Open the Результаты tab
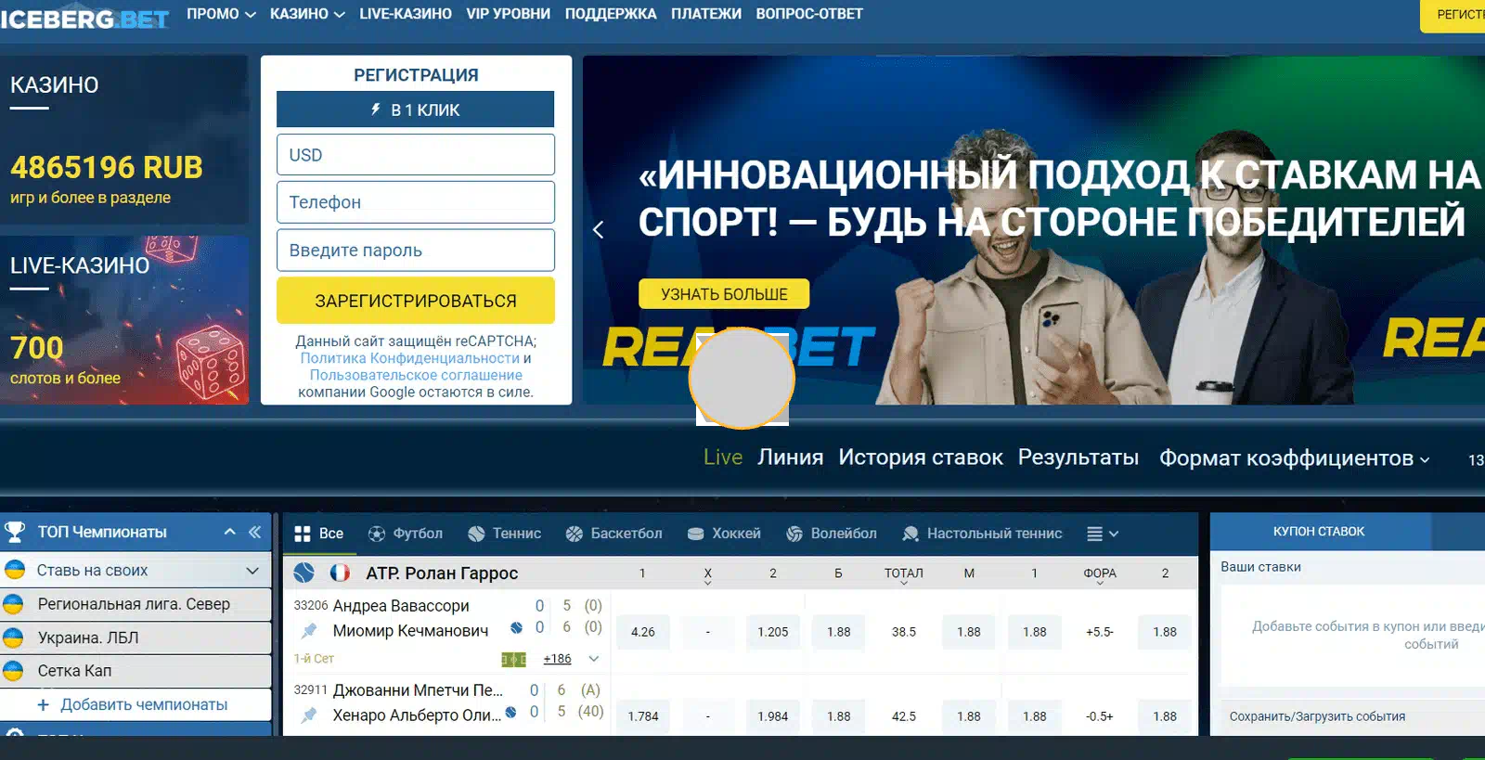The height and width of the screenshot is (760, 1485). [x=1078, y=457]
